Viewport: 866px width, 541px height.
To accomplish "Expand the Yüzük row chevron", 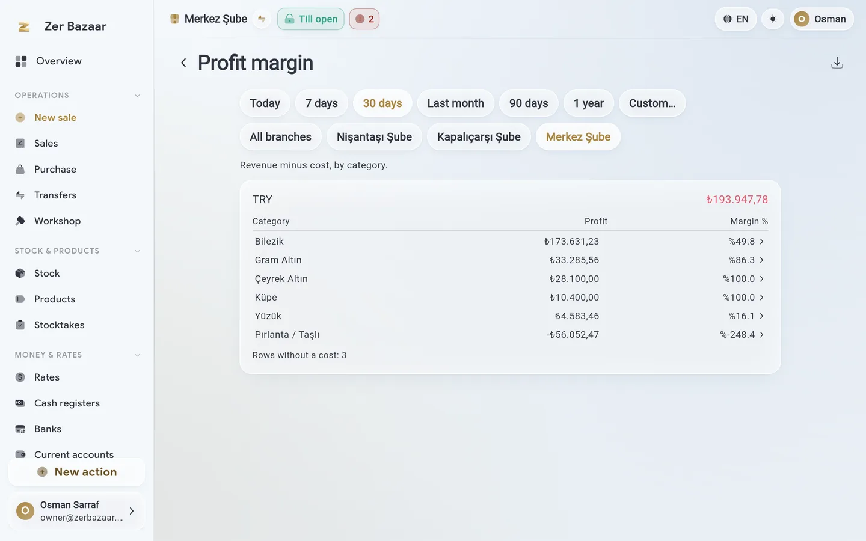I will [761, 316].
